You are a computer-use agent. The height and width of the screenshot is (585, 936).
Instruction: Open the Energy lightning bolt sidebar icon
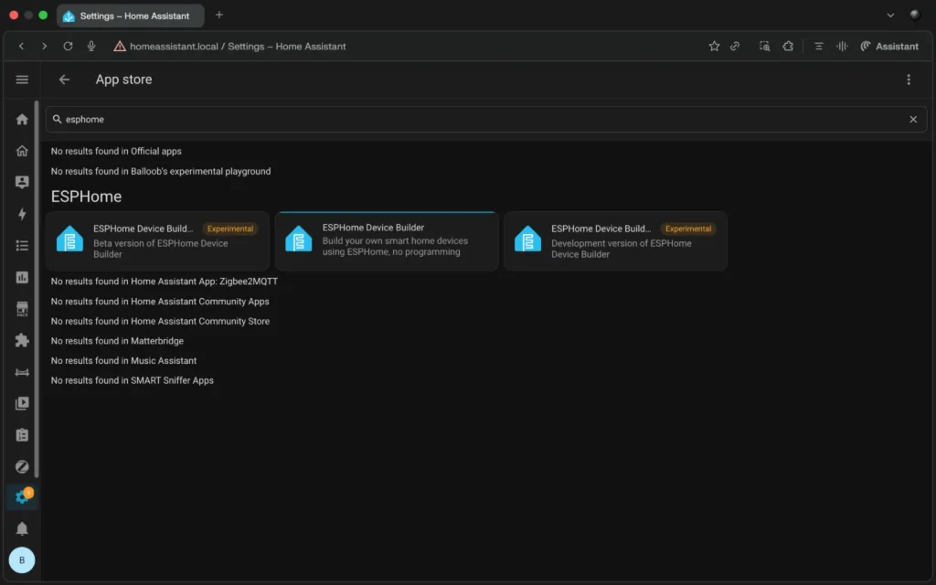pyautogui.click(x=22, y=214)
